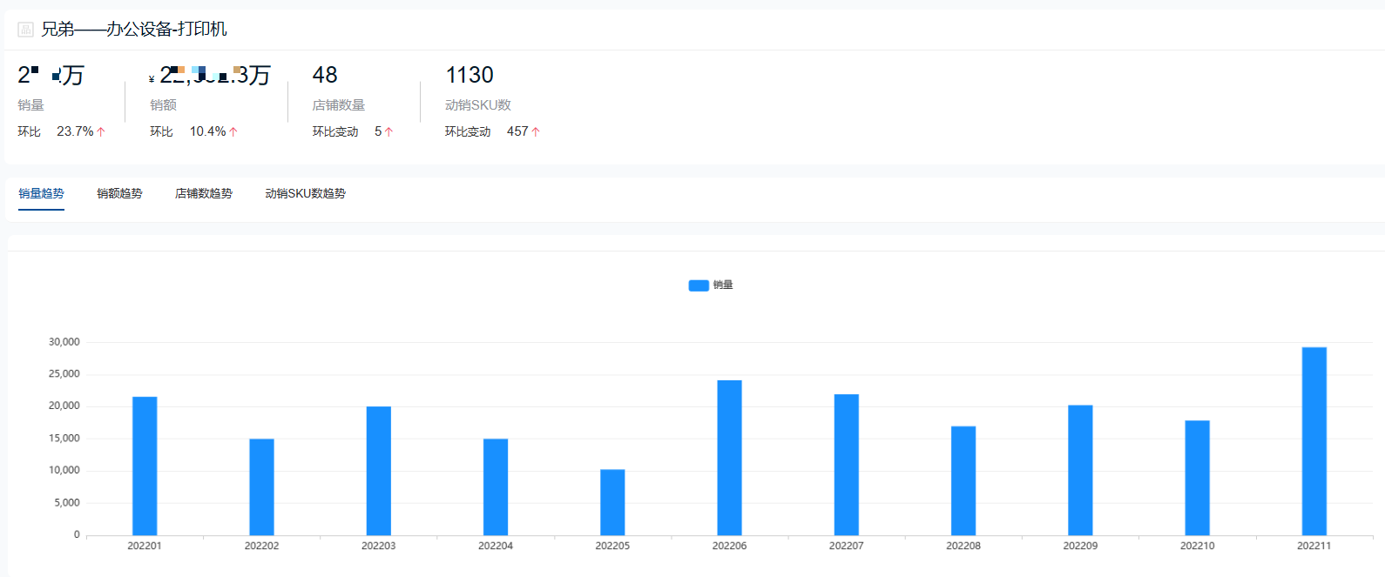Screen dimensions: 1385x577
Task: Click the 48 店铺数量 value
Action: [x=325, y=76]
